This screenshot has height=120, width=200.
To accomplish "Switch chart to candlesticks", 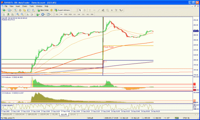I will point(8,14).
